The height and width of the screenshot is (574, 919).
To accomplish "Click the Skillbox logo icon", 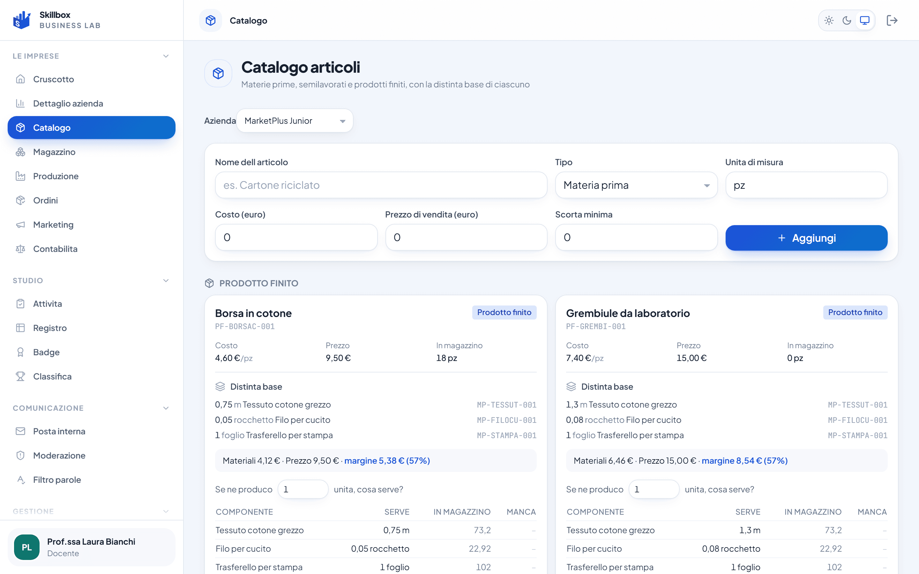I will (22, 20).
